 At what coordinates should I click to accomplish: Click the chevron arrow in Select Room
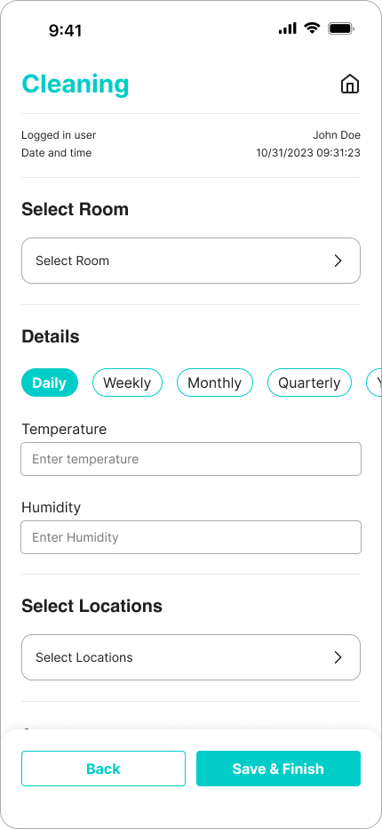338,261
